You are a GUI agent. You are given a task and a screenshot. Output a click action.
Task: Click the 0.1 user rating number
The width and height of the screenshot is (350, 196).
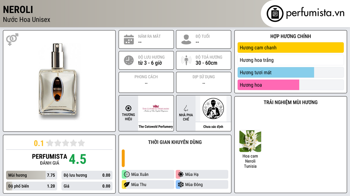click(x=39, y=143)
